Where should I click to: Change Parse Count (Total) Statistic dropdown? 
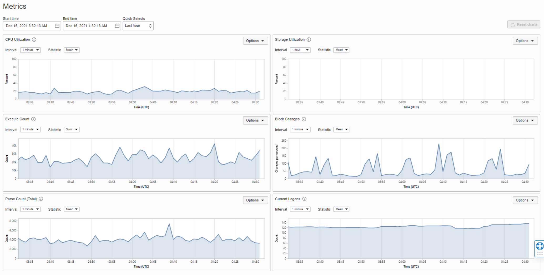pos(72,209)
